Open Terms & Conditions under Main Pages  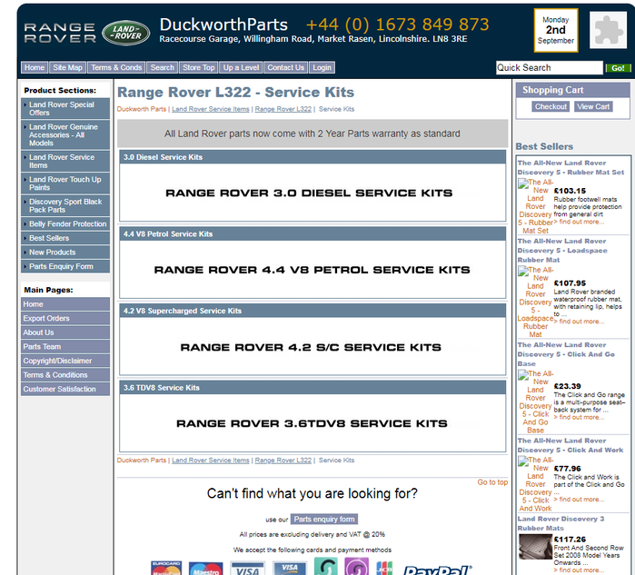pyautogui.click(x=65, y=375)
